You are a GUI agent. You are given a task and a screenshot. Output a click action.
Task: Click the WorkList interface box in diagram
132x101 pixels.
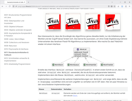tap(82, 52)
